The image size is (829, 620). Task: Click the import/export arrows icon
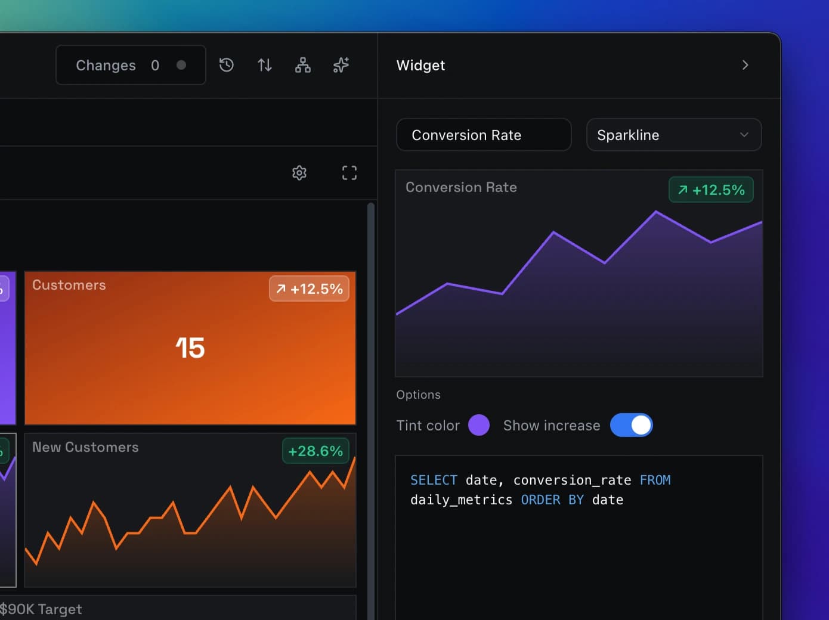pyautogui.click(x=264, y=65)
